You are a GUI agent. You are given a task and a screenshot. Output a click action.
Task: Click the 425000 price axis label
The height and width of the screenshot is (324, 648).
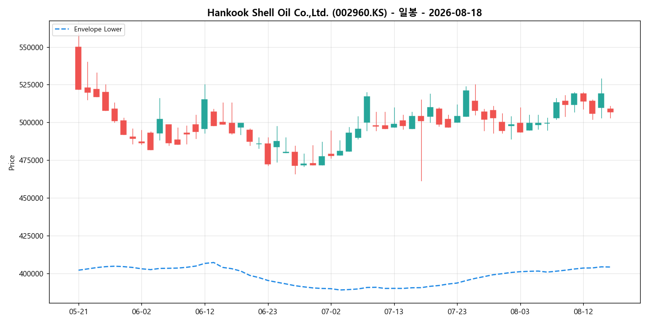click(x=31, y=236)
